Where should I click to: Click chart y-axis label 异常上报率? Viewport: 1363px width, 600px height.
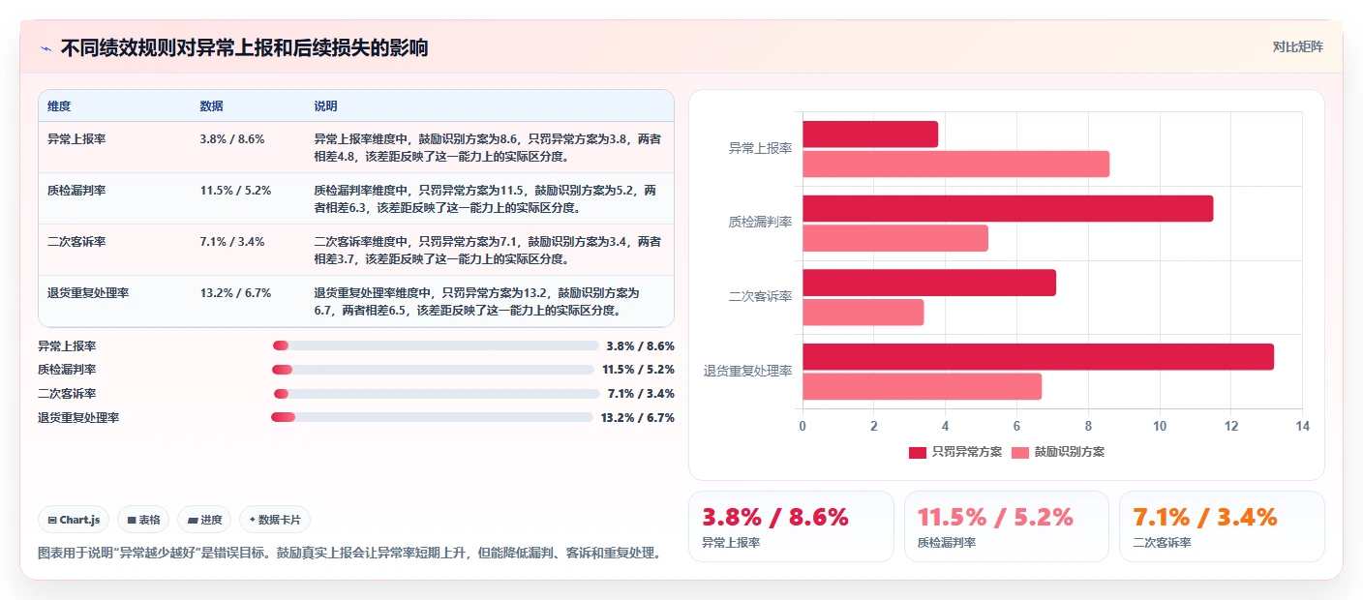tap(760, 148)
